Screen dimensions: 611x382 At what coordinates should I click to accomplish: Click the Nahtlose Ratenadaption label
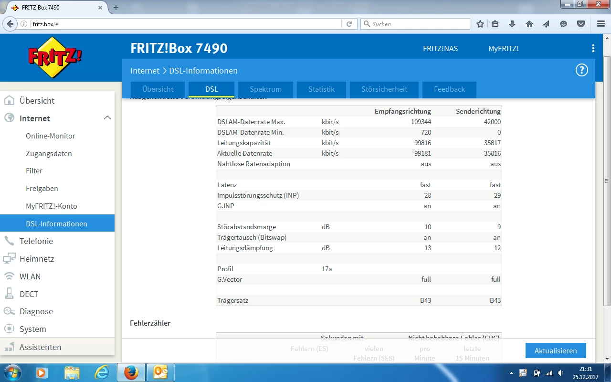tap(253, 164)
